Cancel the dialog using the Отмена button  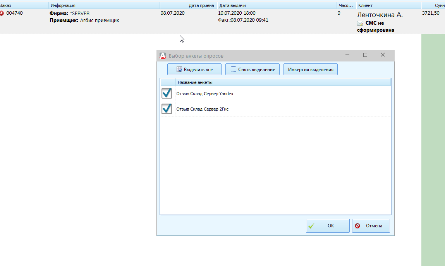tap(371, 226)
